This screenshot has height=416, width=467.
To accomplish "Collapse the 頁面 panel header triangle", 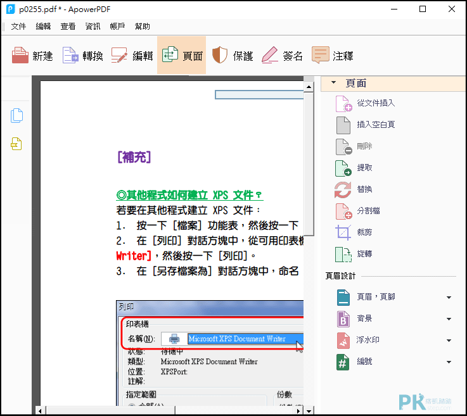I will pos(333,82).
